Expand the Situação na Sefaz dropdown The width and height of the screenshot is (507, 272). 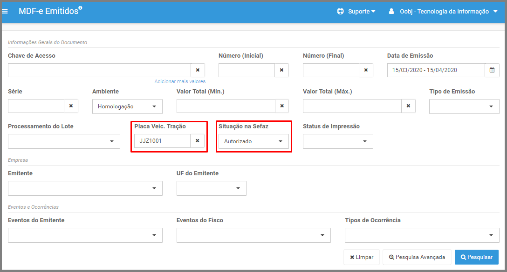pos(253,141)
